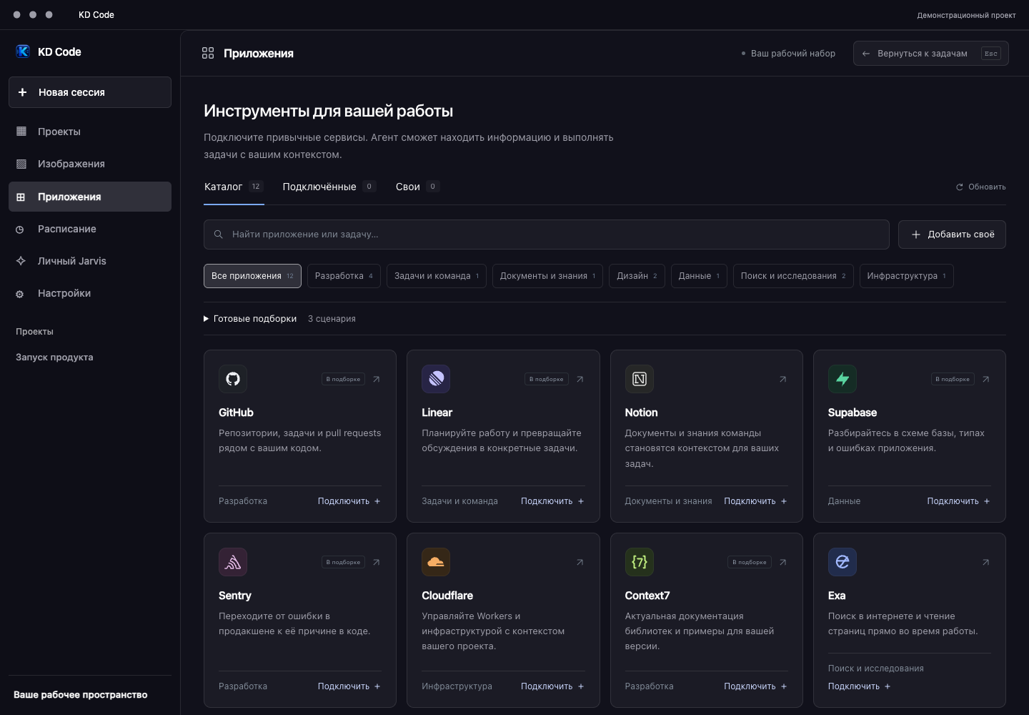
Task: Click the Notion app icon
Action: pos(640,379)
